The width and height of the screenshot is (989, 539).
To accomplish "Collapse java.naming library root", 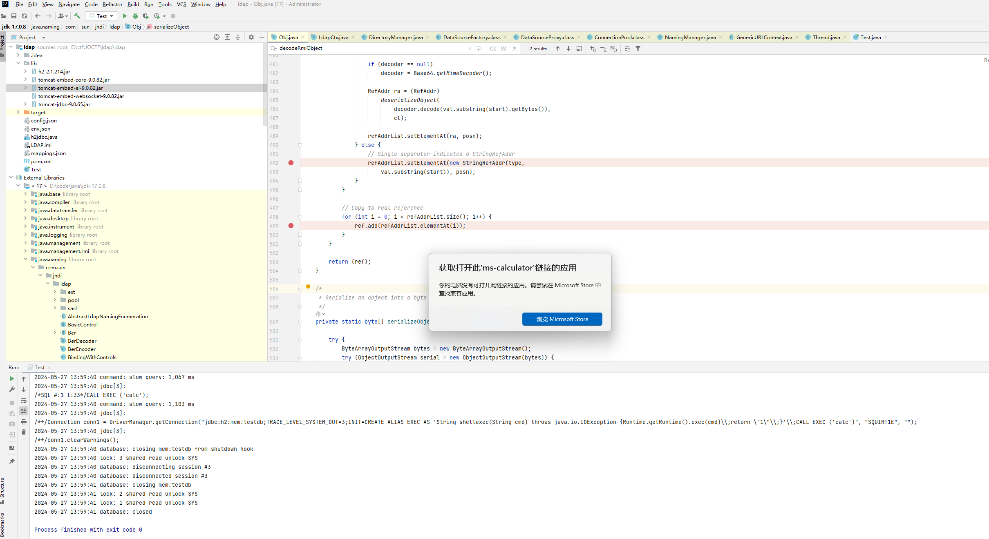I will coord(25,259).
